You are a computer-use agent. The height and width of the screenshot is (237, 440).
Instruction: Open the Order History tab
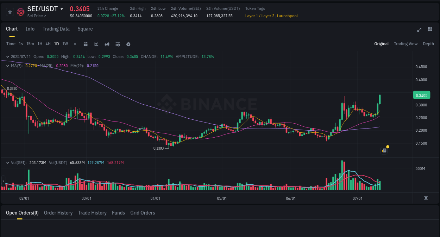click(x=58, y=213)
